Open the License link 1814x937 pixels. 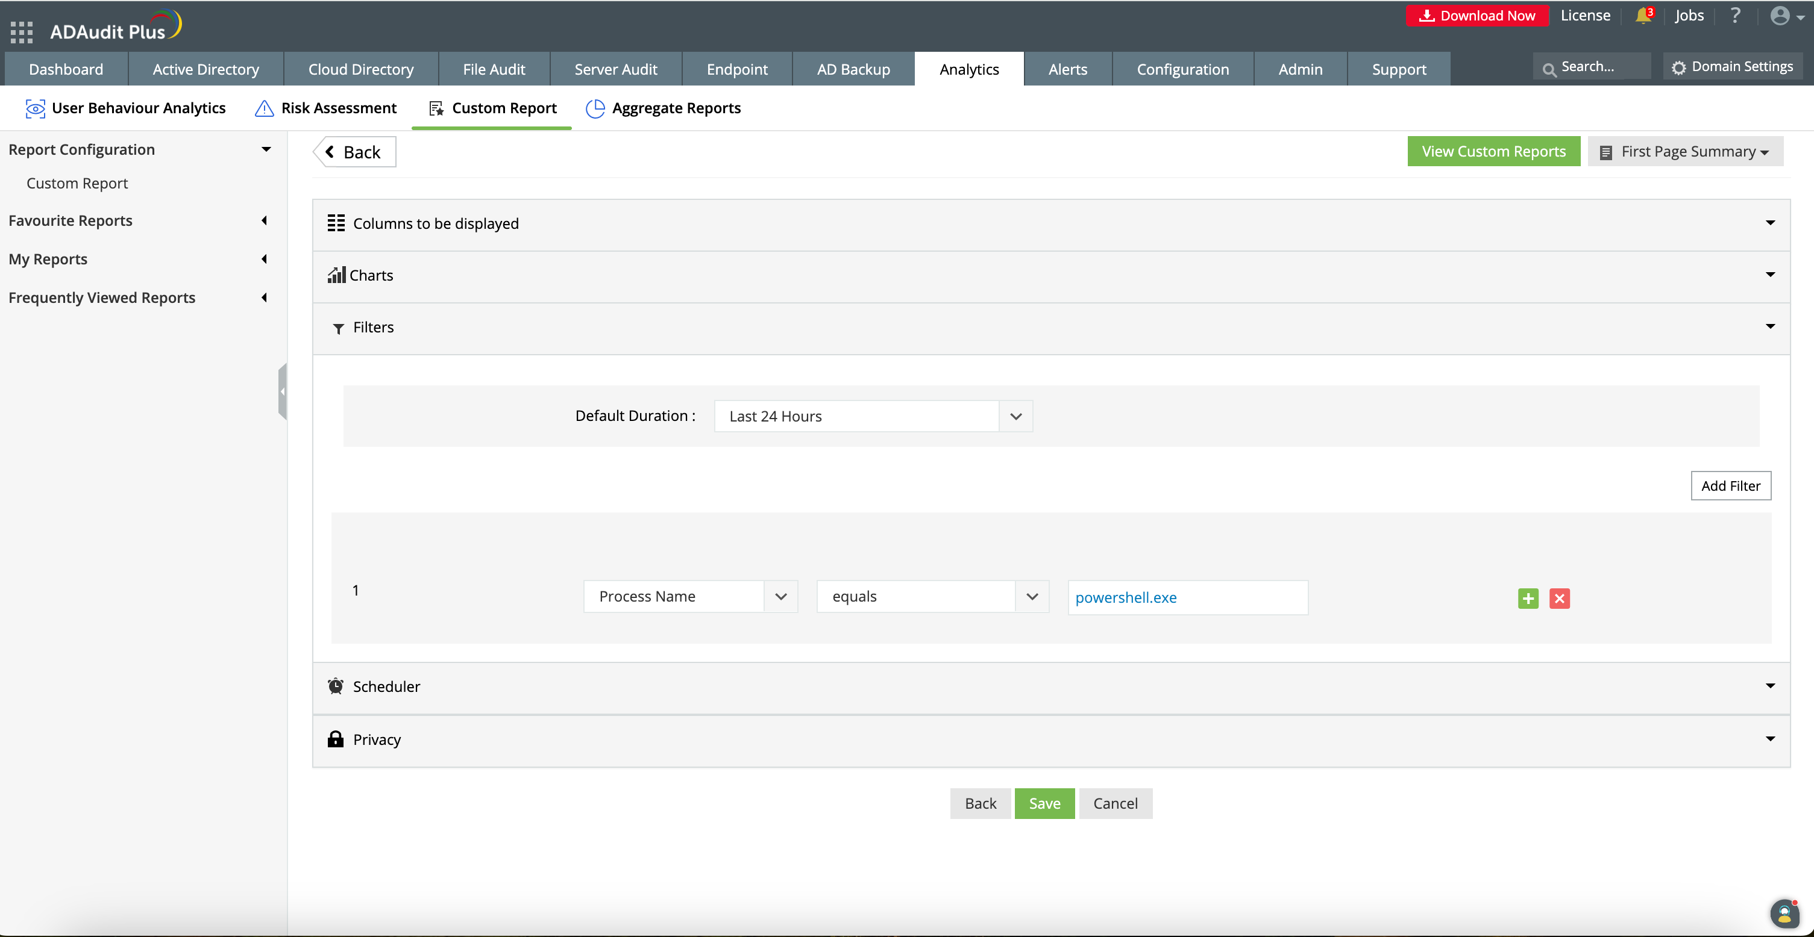(1585, 16)
